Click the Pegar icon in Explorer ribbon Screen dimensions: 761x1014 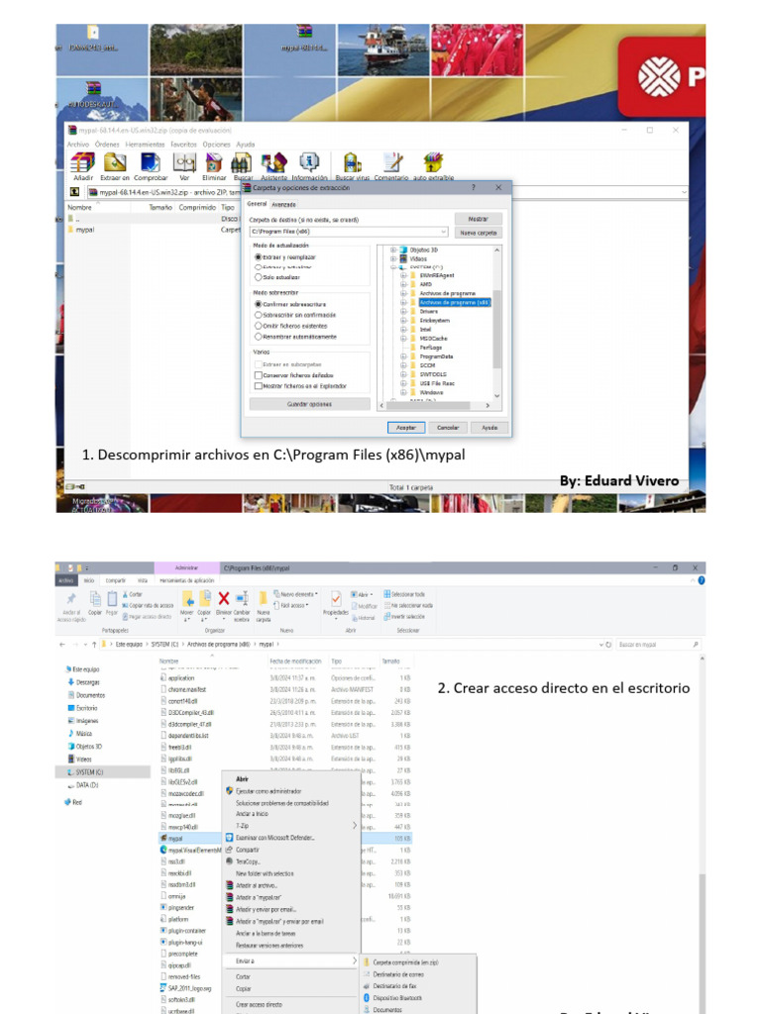coord(112,599)
